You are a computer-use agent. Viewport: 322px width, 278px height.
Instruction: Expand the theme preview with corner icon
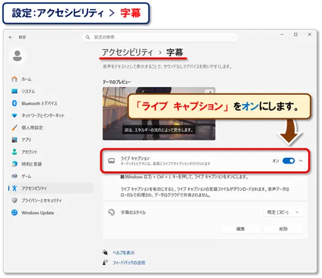[210, 92]
